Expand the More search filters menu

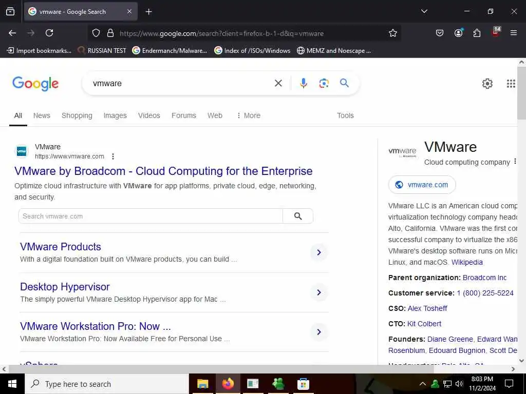pyautogui.click(x=249, y=115)
